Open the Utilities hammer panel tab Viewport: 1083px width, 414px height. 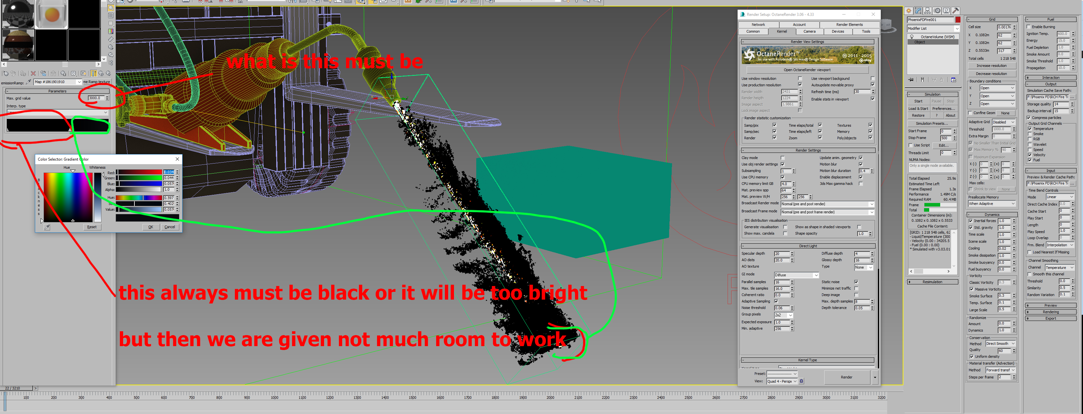[955, 11]
